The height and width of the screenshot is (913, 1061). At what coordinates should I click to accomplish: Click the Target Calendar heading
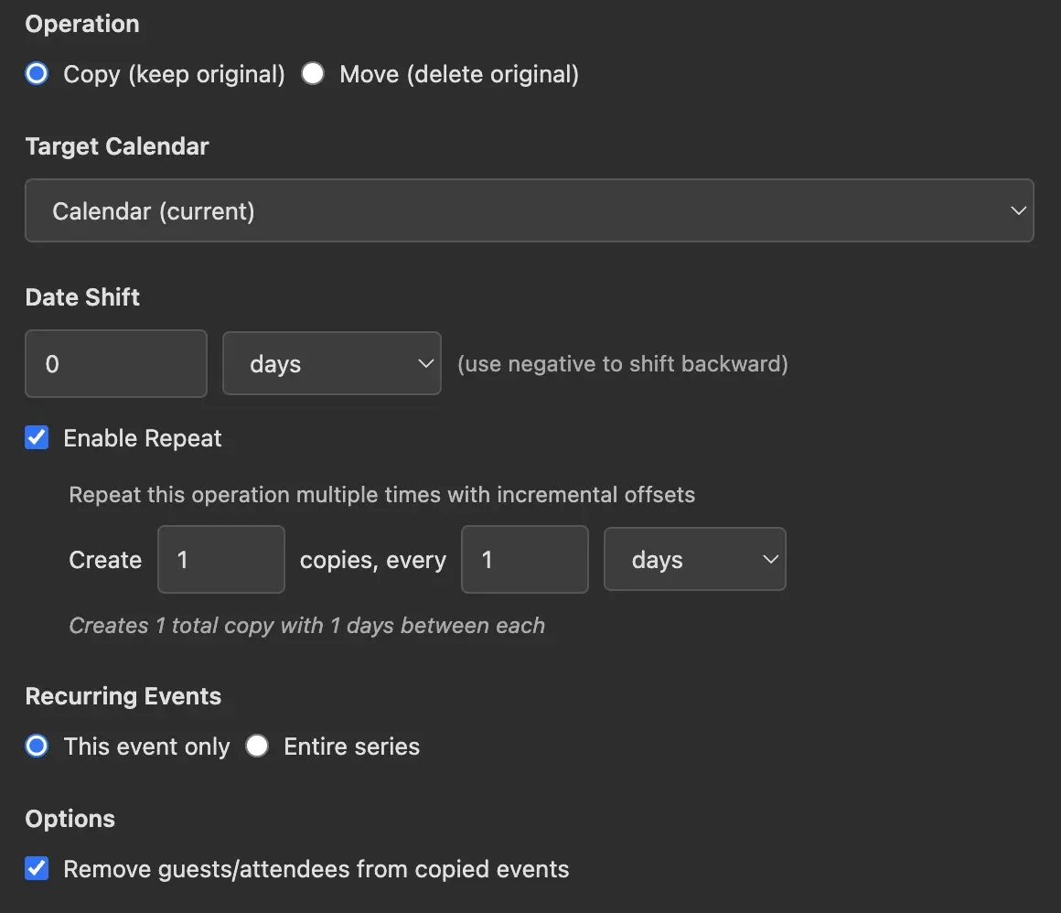tap(117, 146)
